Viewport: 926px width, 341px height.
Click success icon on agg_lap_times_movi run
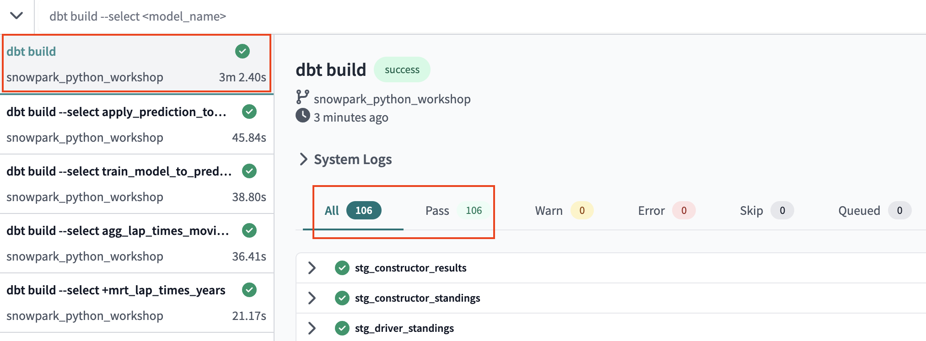coord(249,230)
